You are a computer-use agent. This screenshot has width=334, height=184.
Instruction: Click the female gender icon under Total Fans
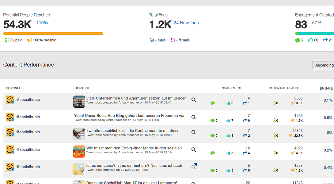[173, 40]
